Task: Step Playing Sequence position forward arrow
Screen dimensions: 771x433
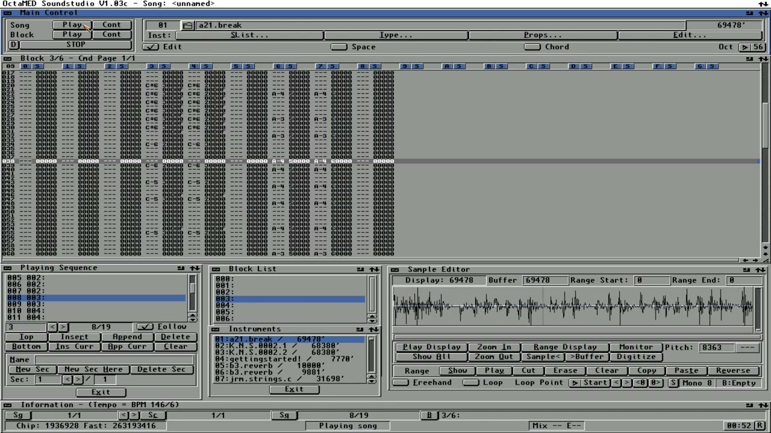Action: 63,327
